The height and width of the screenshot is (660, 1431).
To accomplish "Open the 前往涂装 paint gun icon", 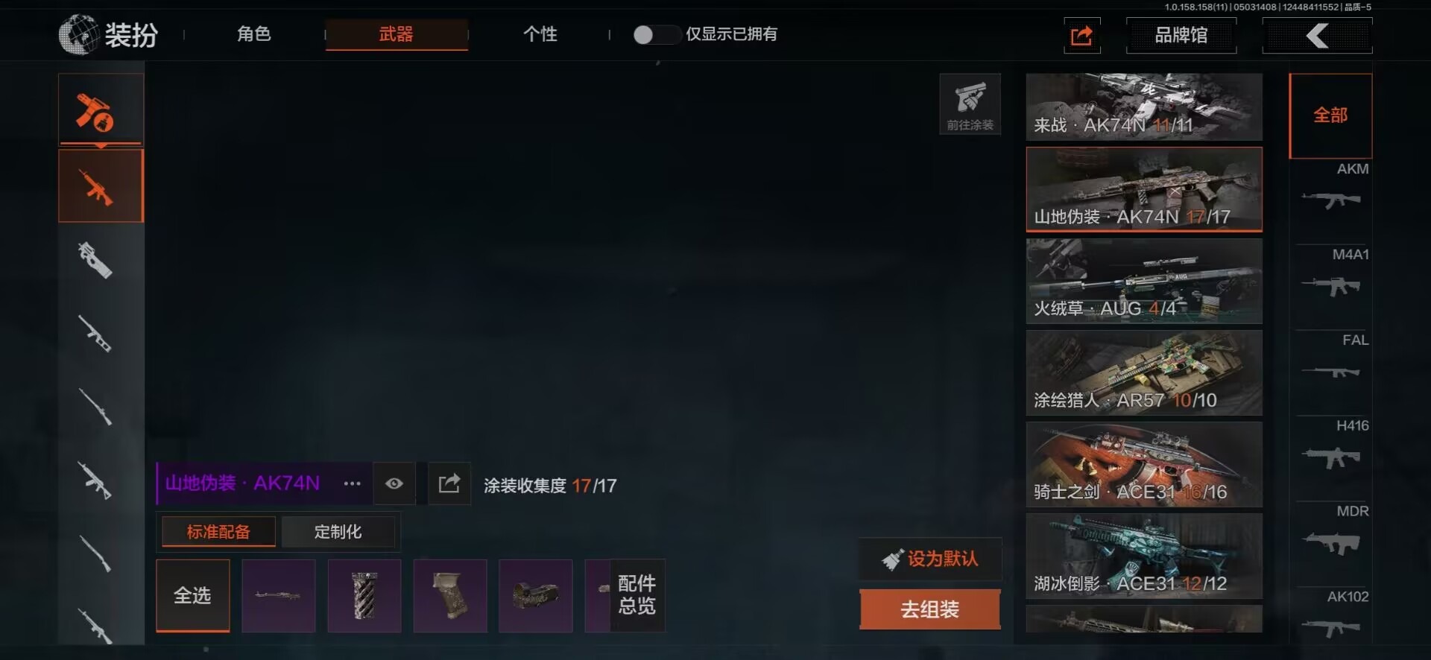I will (970, 104).
